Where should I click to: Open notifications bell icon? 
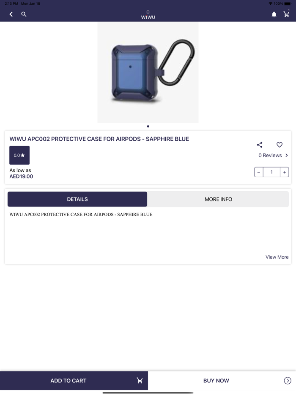click(x=274, y=14)
